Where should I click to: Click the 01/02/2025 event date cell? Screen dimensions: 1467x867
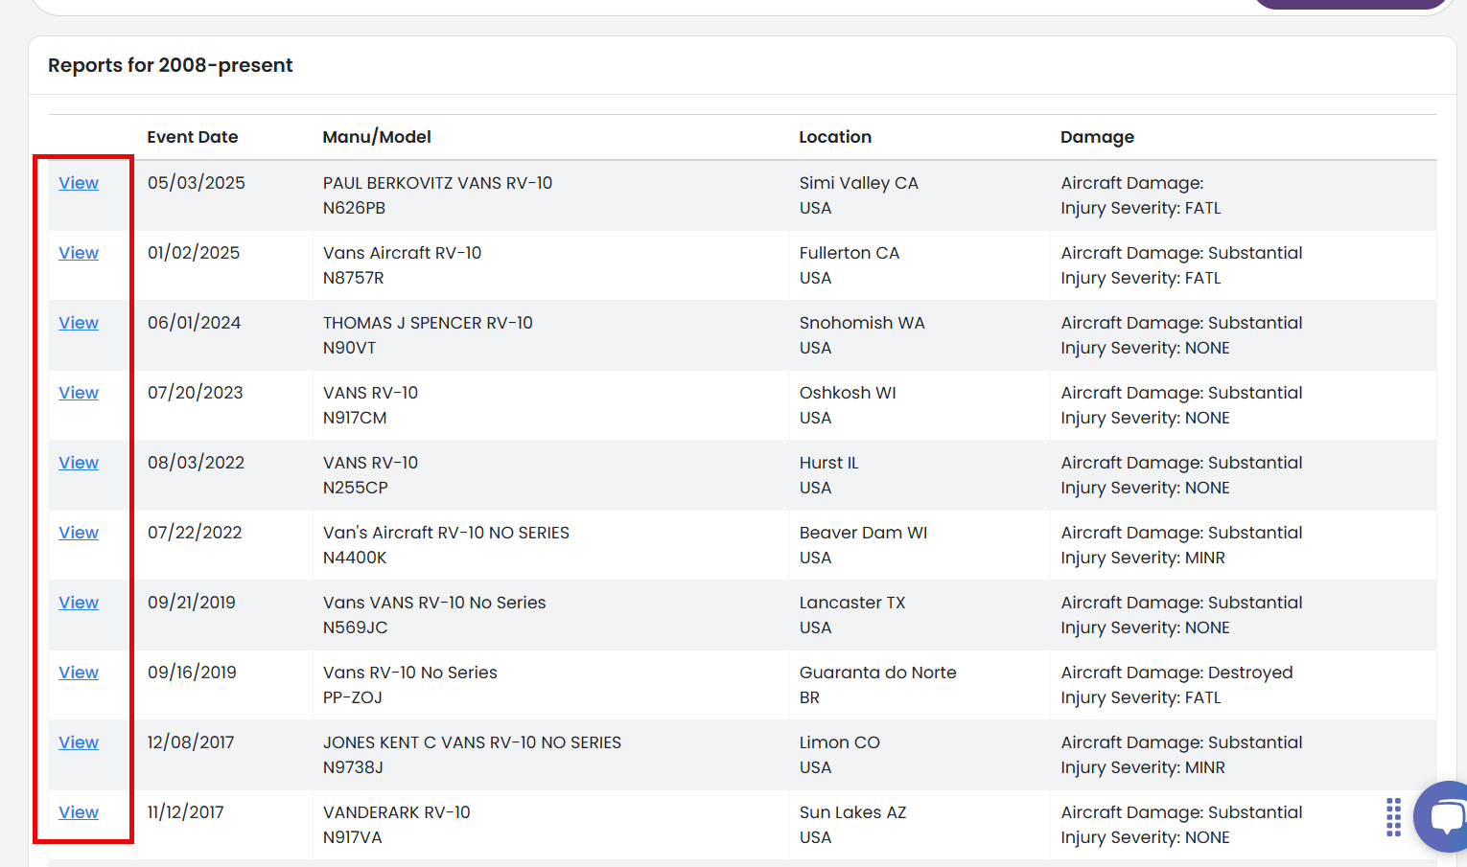pyautogui.click(x=194, y=253)
